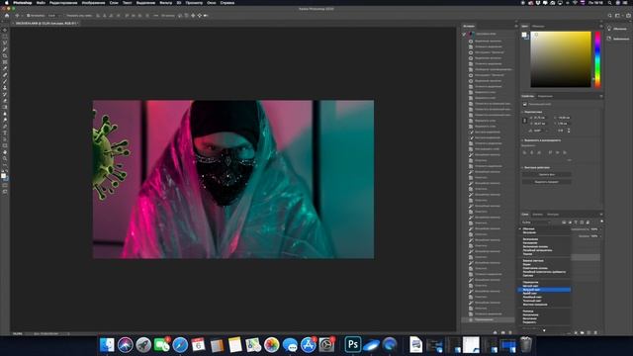The width and height of the screenshot is (633, 356).
Task: Open the Layers panel flyout menu
Action: pyautogui.click(x=601, y=215)
